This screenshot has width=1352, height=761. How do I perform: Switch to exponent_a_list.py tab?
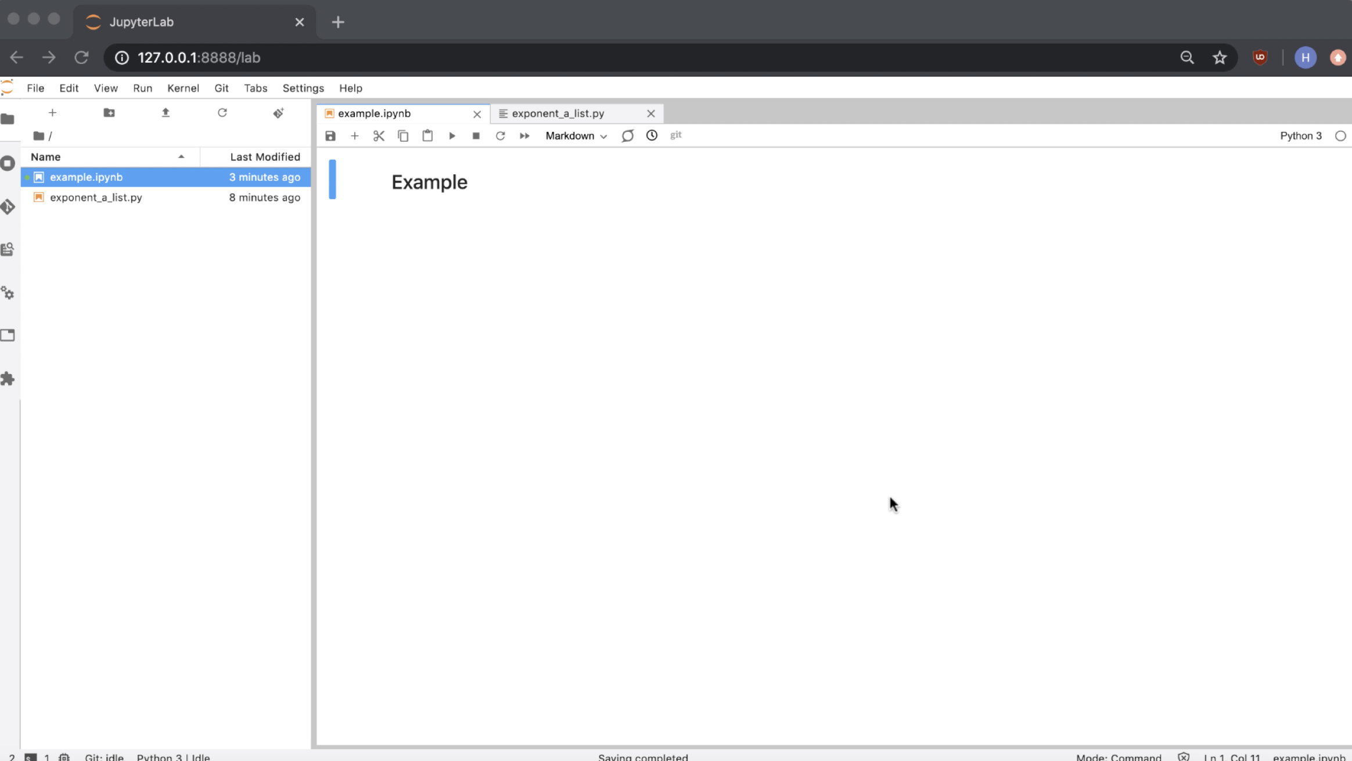coord(558,114)
